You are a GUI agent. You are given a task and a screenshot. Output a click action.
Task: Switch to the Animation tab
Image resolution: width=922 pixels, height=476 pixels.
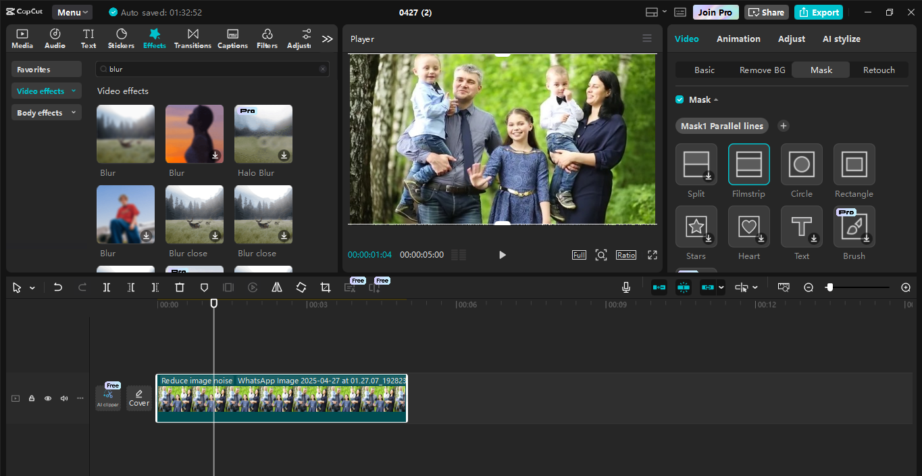tap(738, 39)
